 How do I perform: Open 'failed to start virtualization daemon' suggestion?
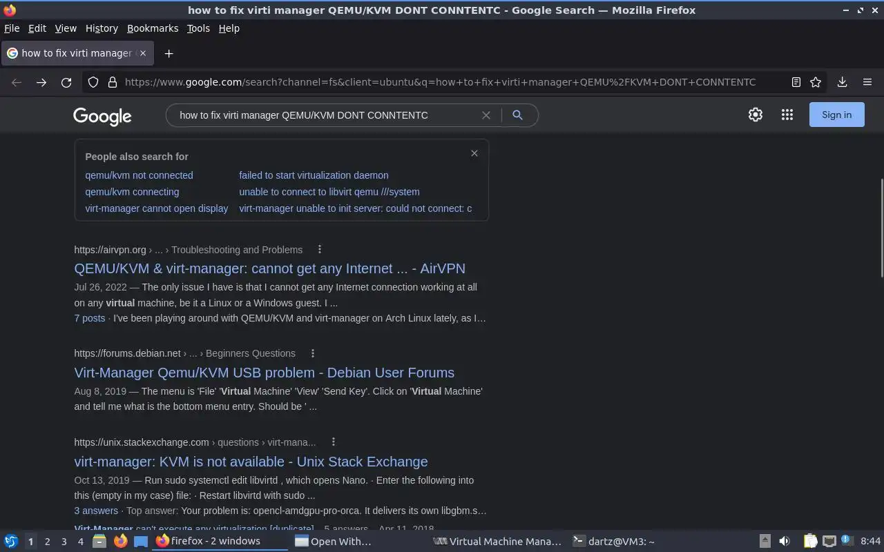tap(314, 175)
